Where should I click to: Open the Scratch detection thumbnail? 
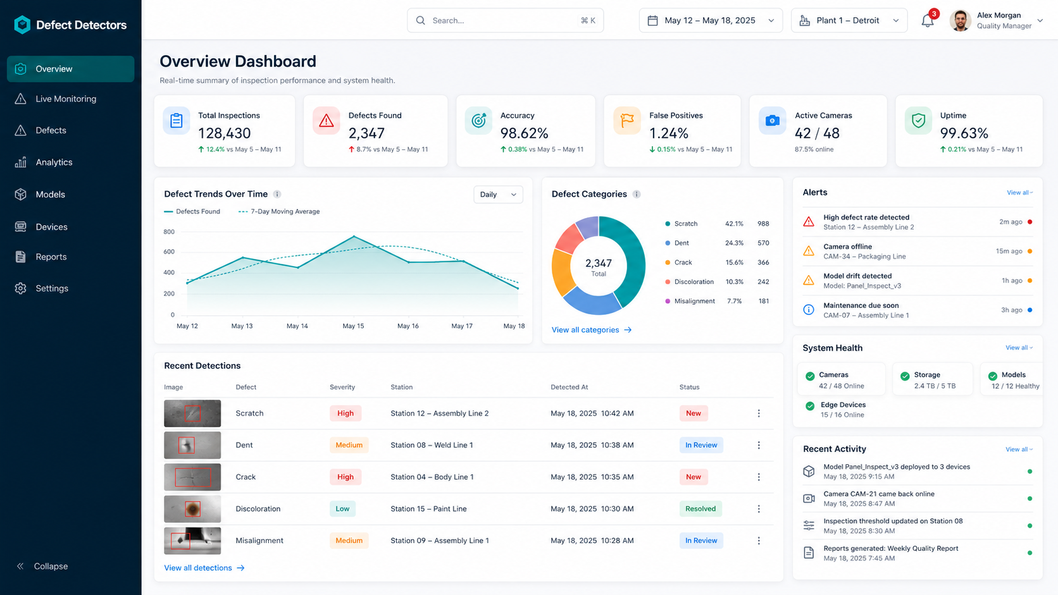[192, 414]
